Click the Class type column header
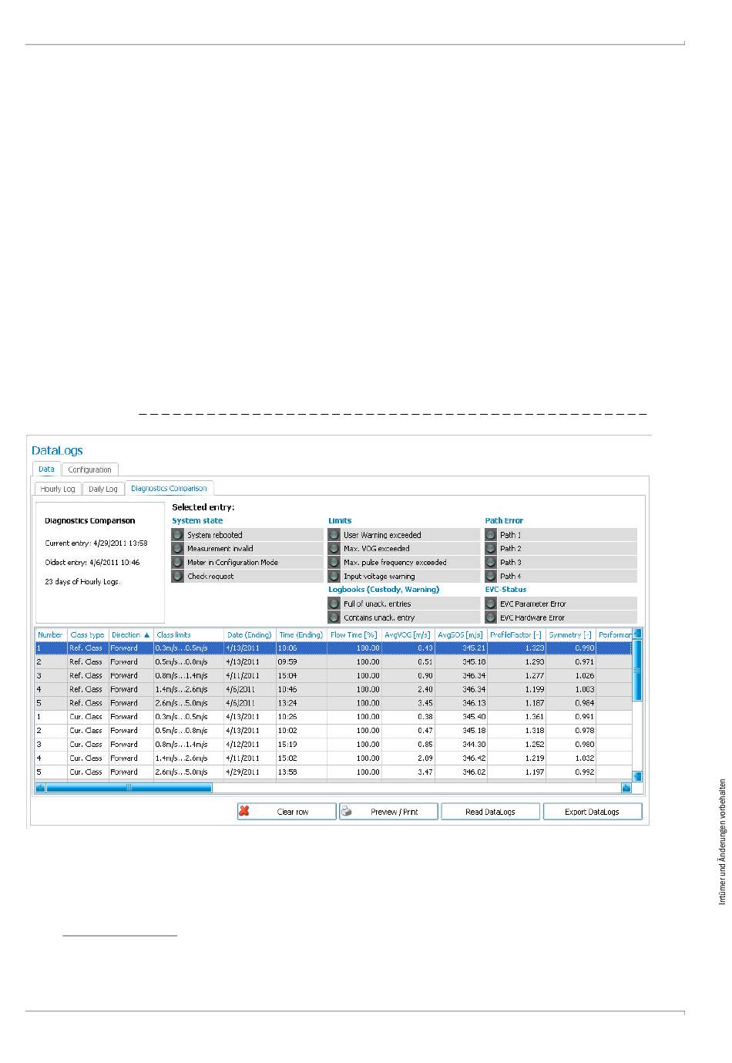 tap(88, 635)
